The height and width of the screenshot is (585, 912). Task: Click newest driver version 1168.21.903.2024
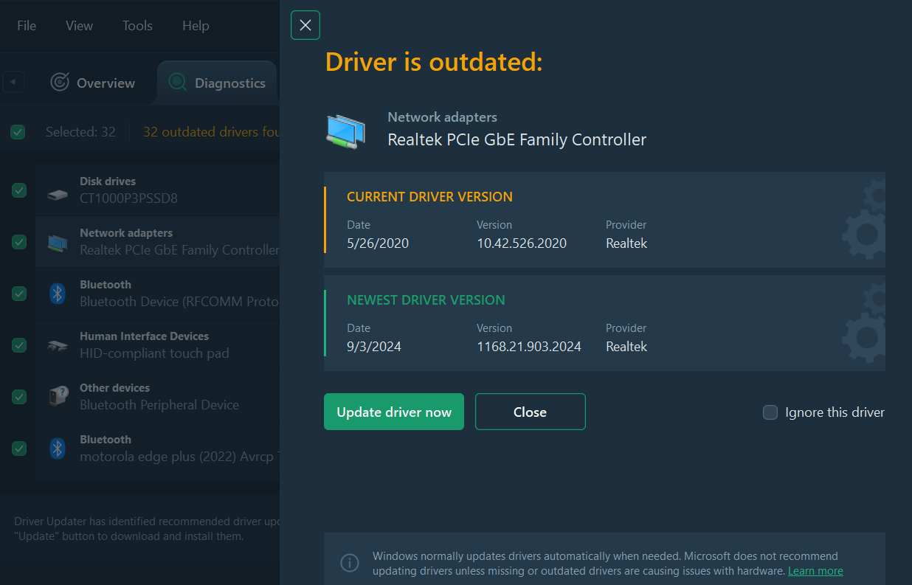click(x=529, y=346)
